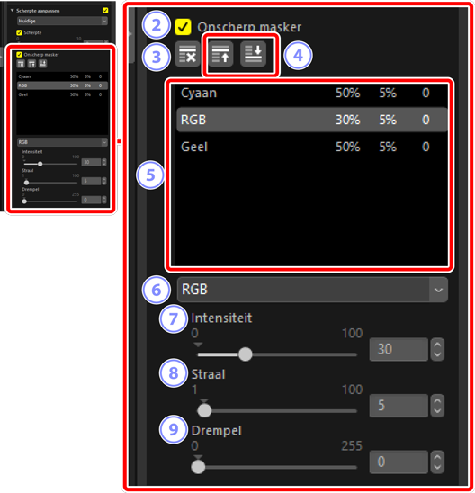Open the large RGB channel dropdown
The width and height of the screenshot is (475, 493).
click(312, 290)
